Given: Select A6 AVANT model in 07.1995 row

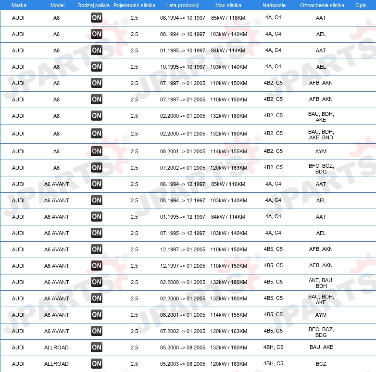Looking at the screenshot, I should tap(57, 233).
